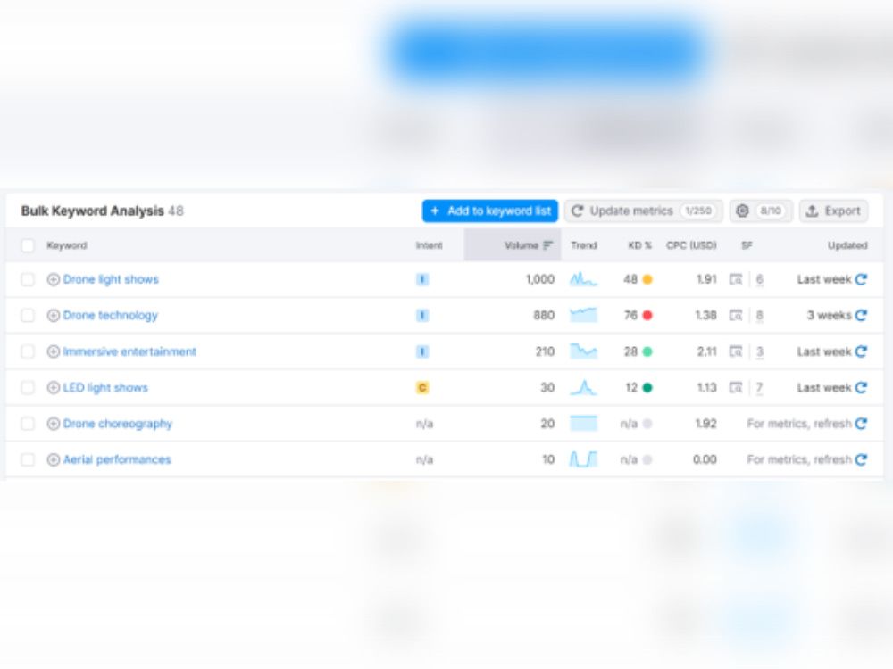Screen dimensions: 893x669
Task: Refresh metrics for Aerial performances
Action: tap(861, 459)
